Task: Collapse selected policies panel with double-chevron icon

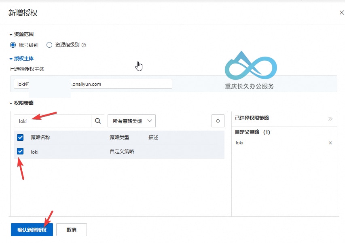Action: coord(330,119)
